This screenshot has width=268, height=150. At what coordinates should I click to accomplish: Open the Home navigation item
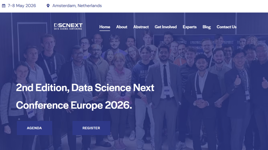105,27
